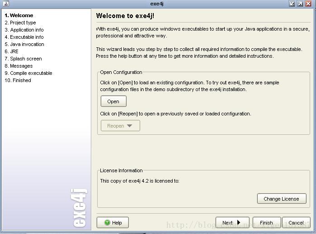Click the Change License button

(x=282, y=199)
